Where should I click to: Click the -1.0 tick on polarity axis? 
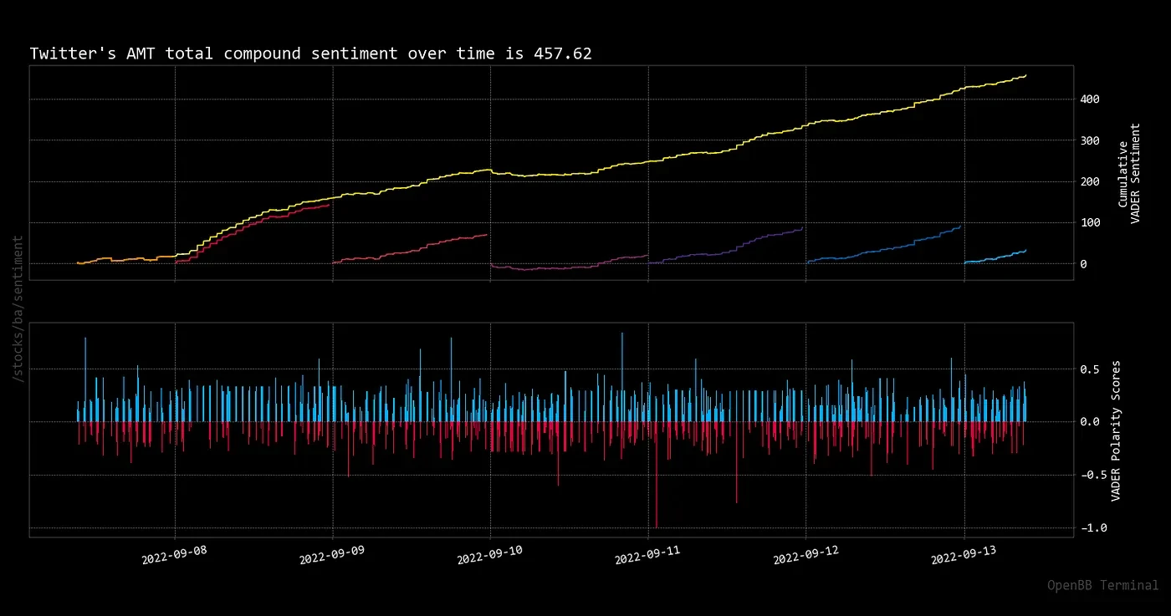(x=1088, y=528)
